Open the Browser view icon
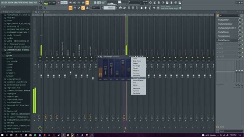 (137, 8)
